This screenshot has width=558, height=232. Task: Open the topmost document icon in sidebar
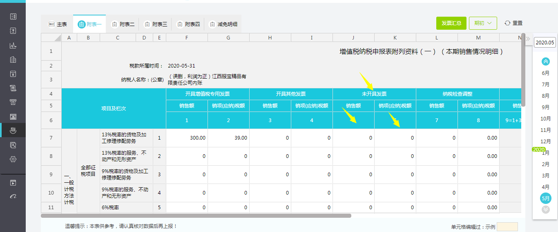point(13,17)
